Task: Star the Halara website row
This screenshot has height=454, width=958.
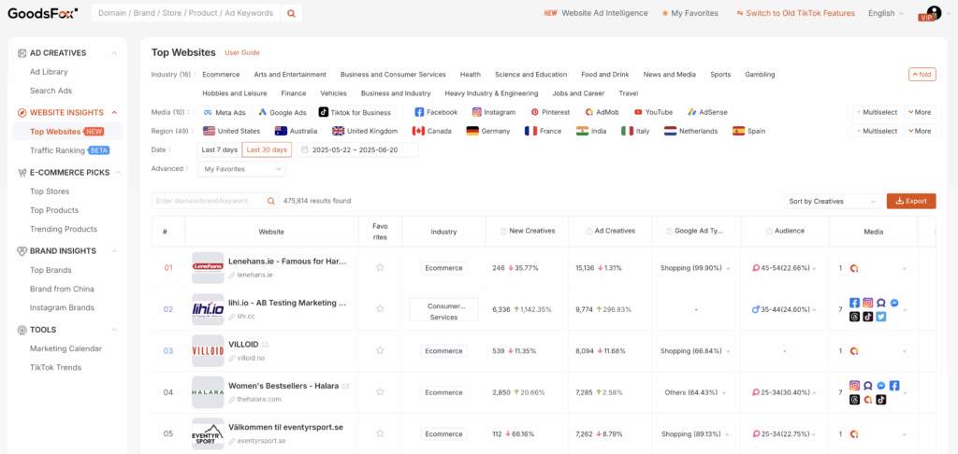Action: 380,391
